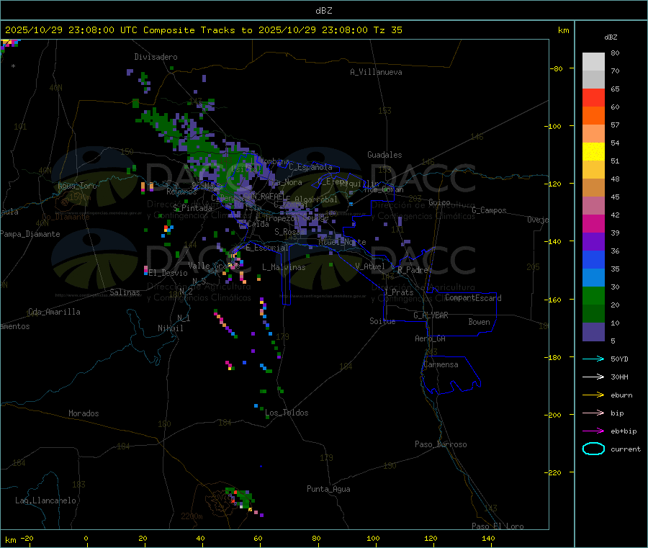This screenshot has height=548, width=648.
Task: Click the dBZ title at top
Action: (x=323, y=10)
